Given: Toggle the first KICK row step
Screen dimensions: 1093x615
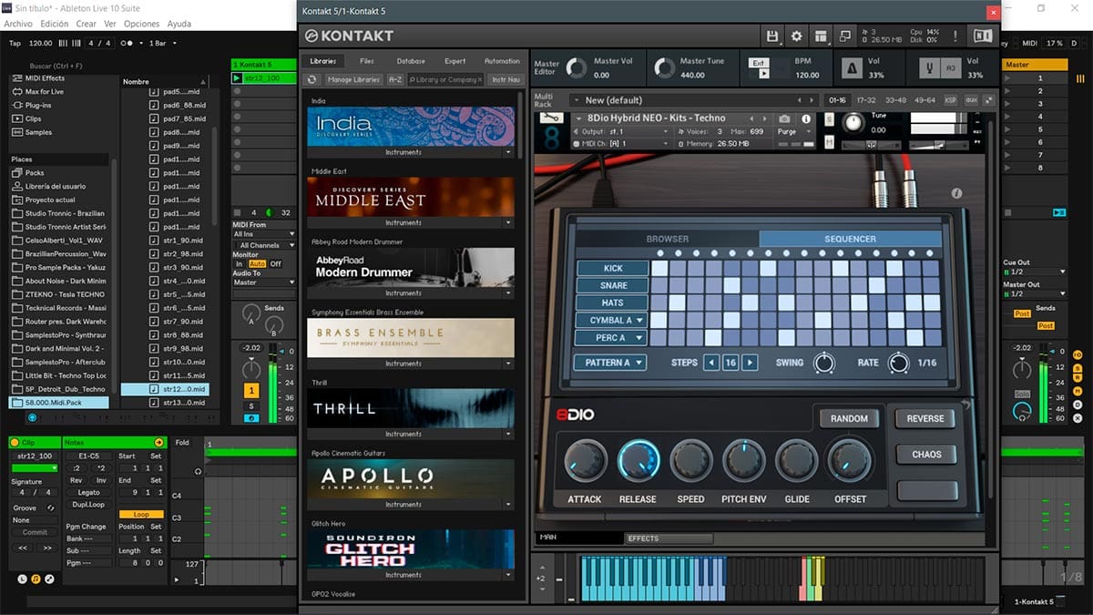Looking at the screenshot, I should (661, 268).
